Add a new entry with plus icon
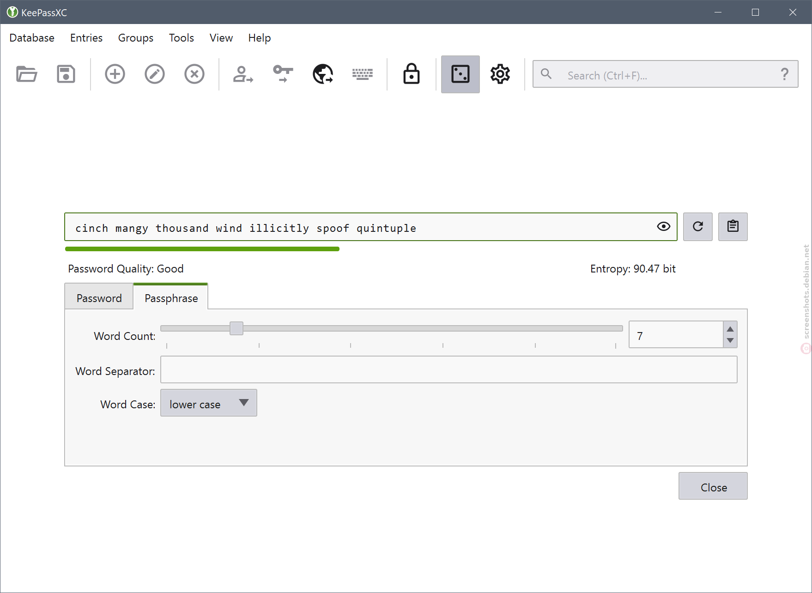 [x=115, y=74]
